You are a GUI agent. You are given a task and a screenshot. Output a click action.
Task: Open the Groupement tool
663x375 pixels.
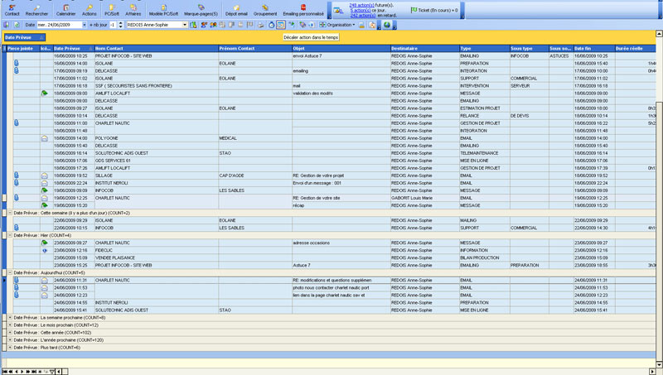click(x=267, y=10)
